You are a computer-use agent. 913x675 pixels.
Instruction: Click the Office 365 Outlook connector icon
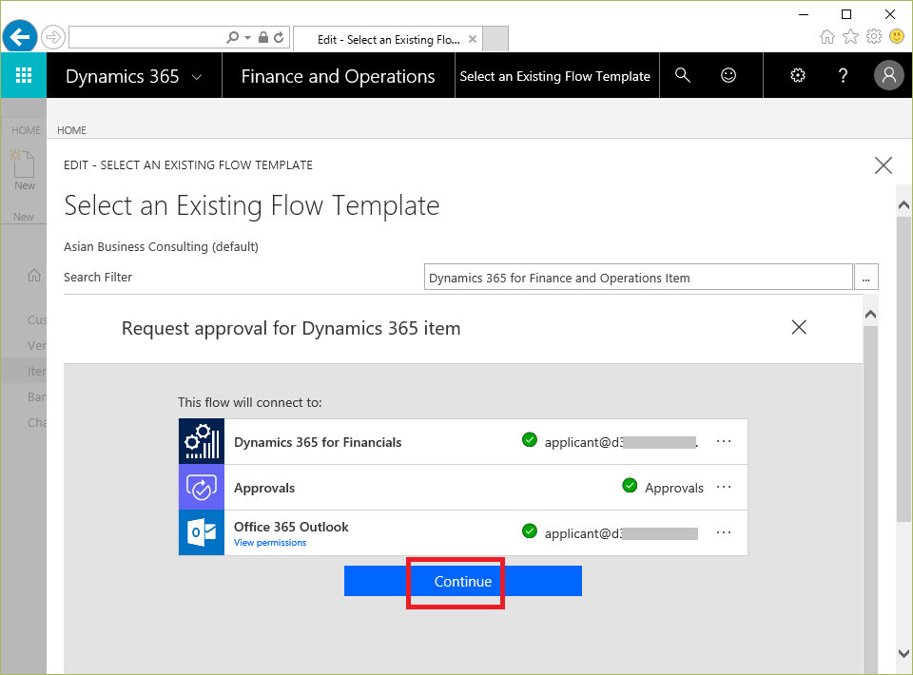202,532
